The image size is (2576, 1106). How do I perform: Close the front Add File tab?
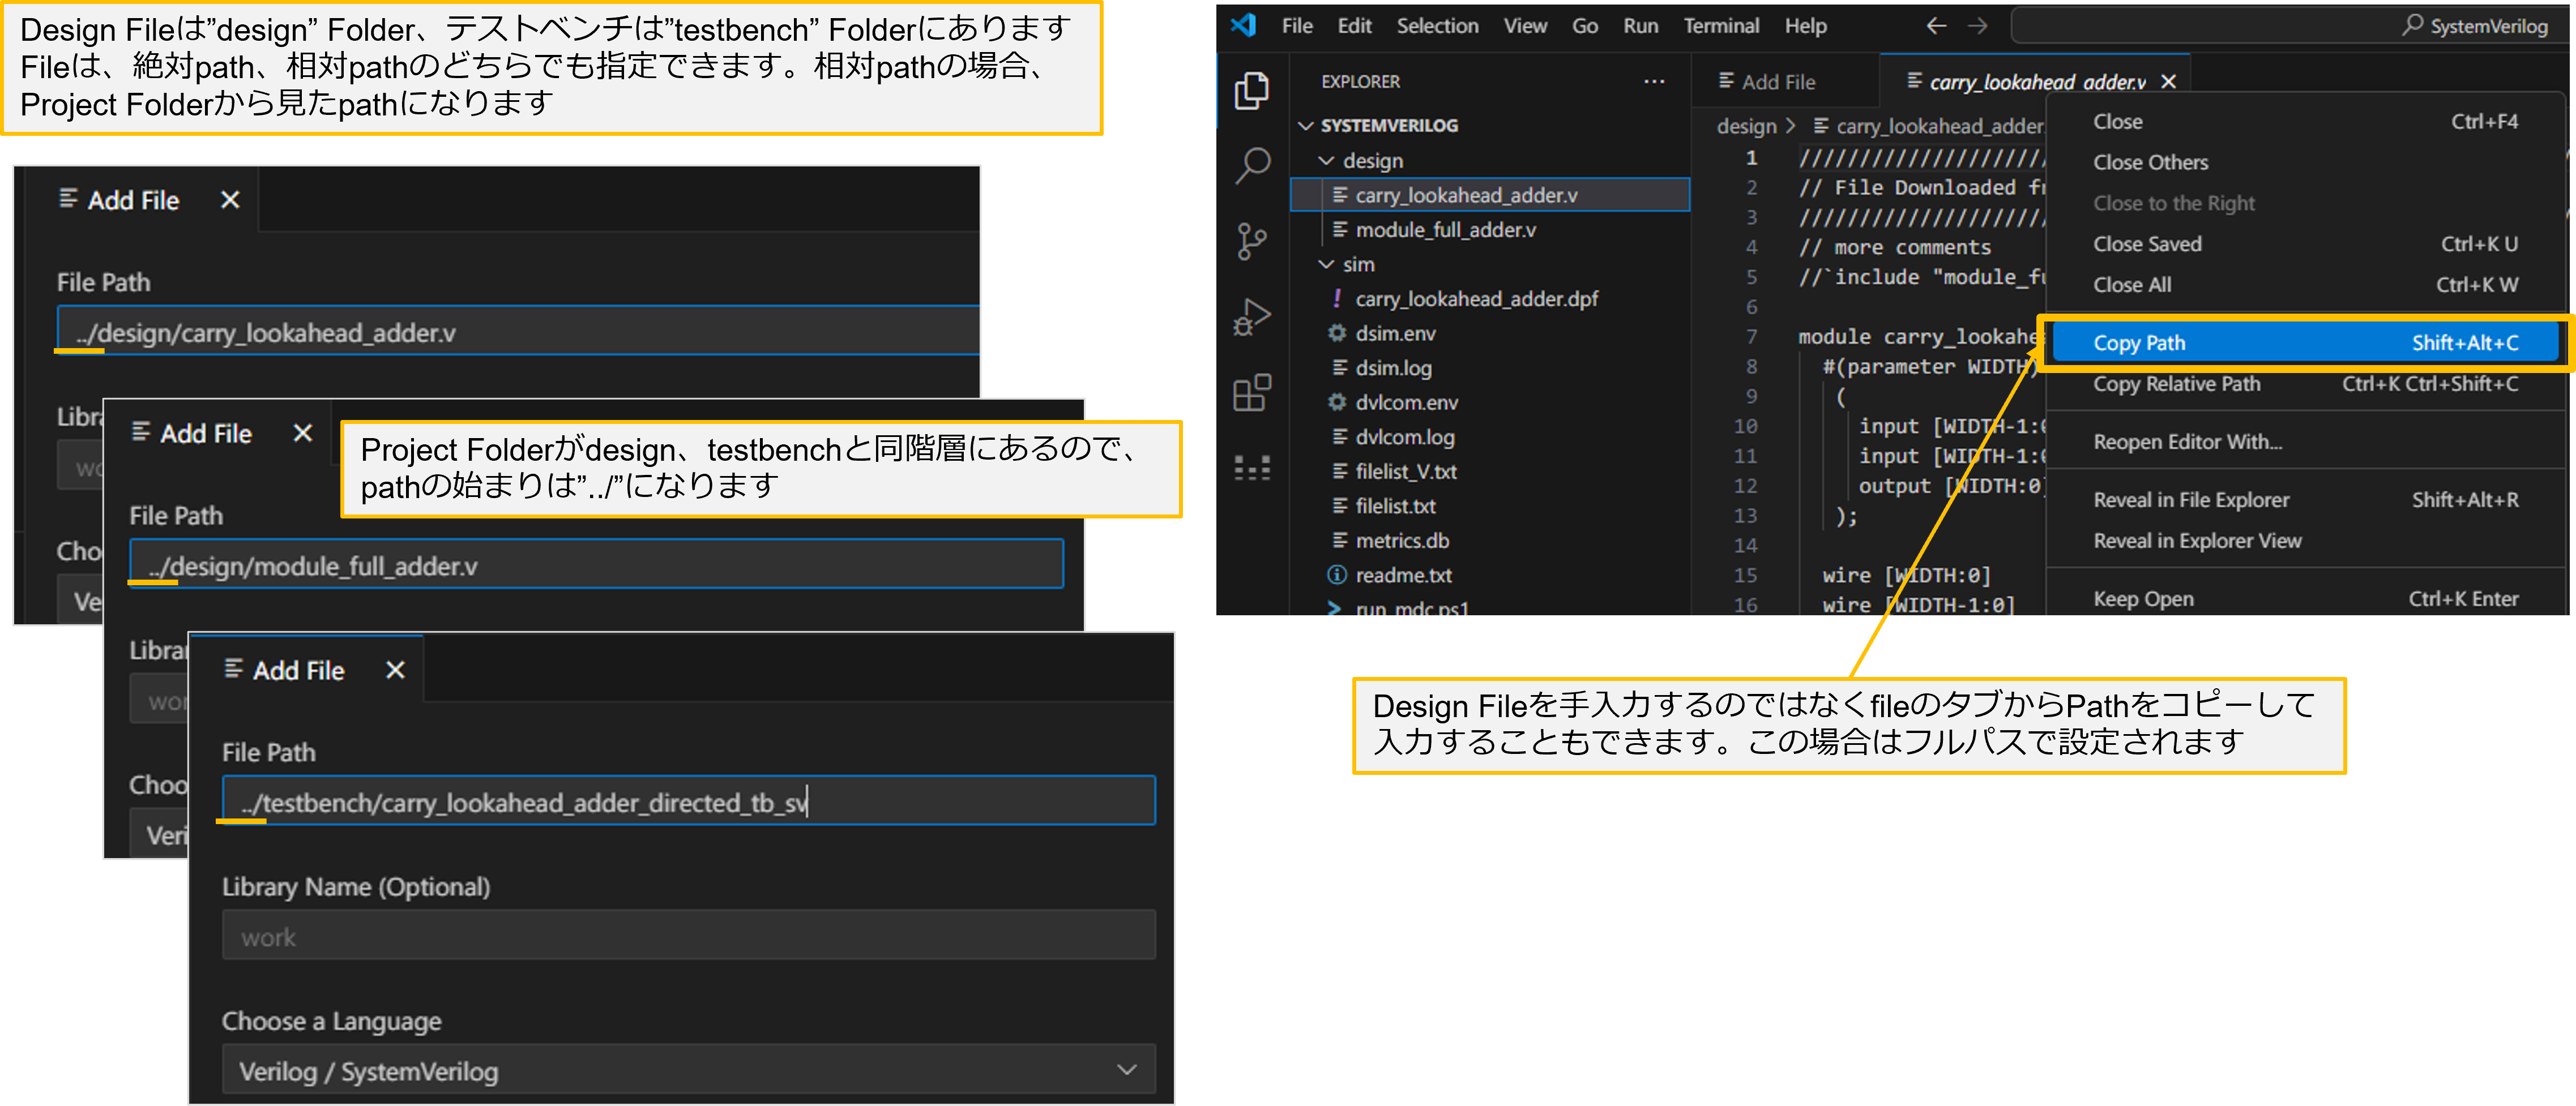tap(395, 670)
